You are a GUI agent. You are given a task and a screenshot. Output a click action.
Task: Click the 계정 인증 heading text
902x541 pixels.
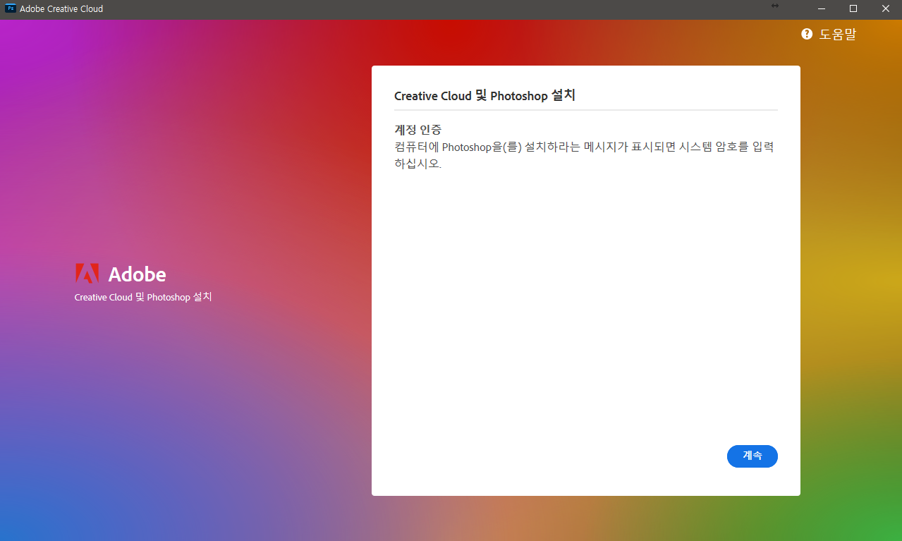coord(418,130)
